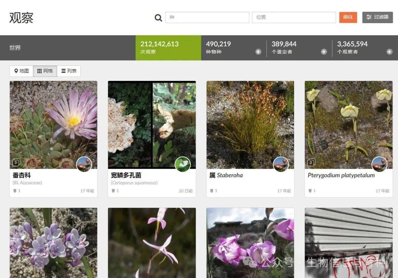This screenshot has height=278, width=398.
Task: Click the identification count icon under 番杏科
Action: point(15,190)
